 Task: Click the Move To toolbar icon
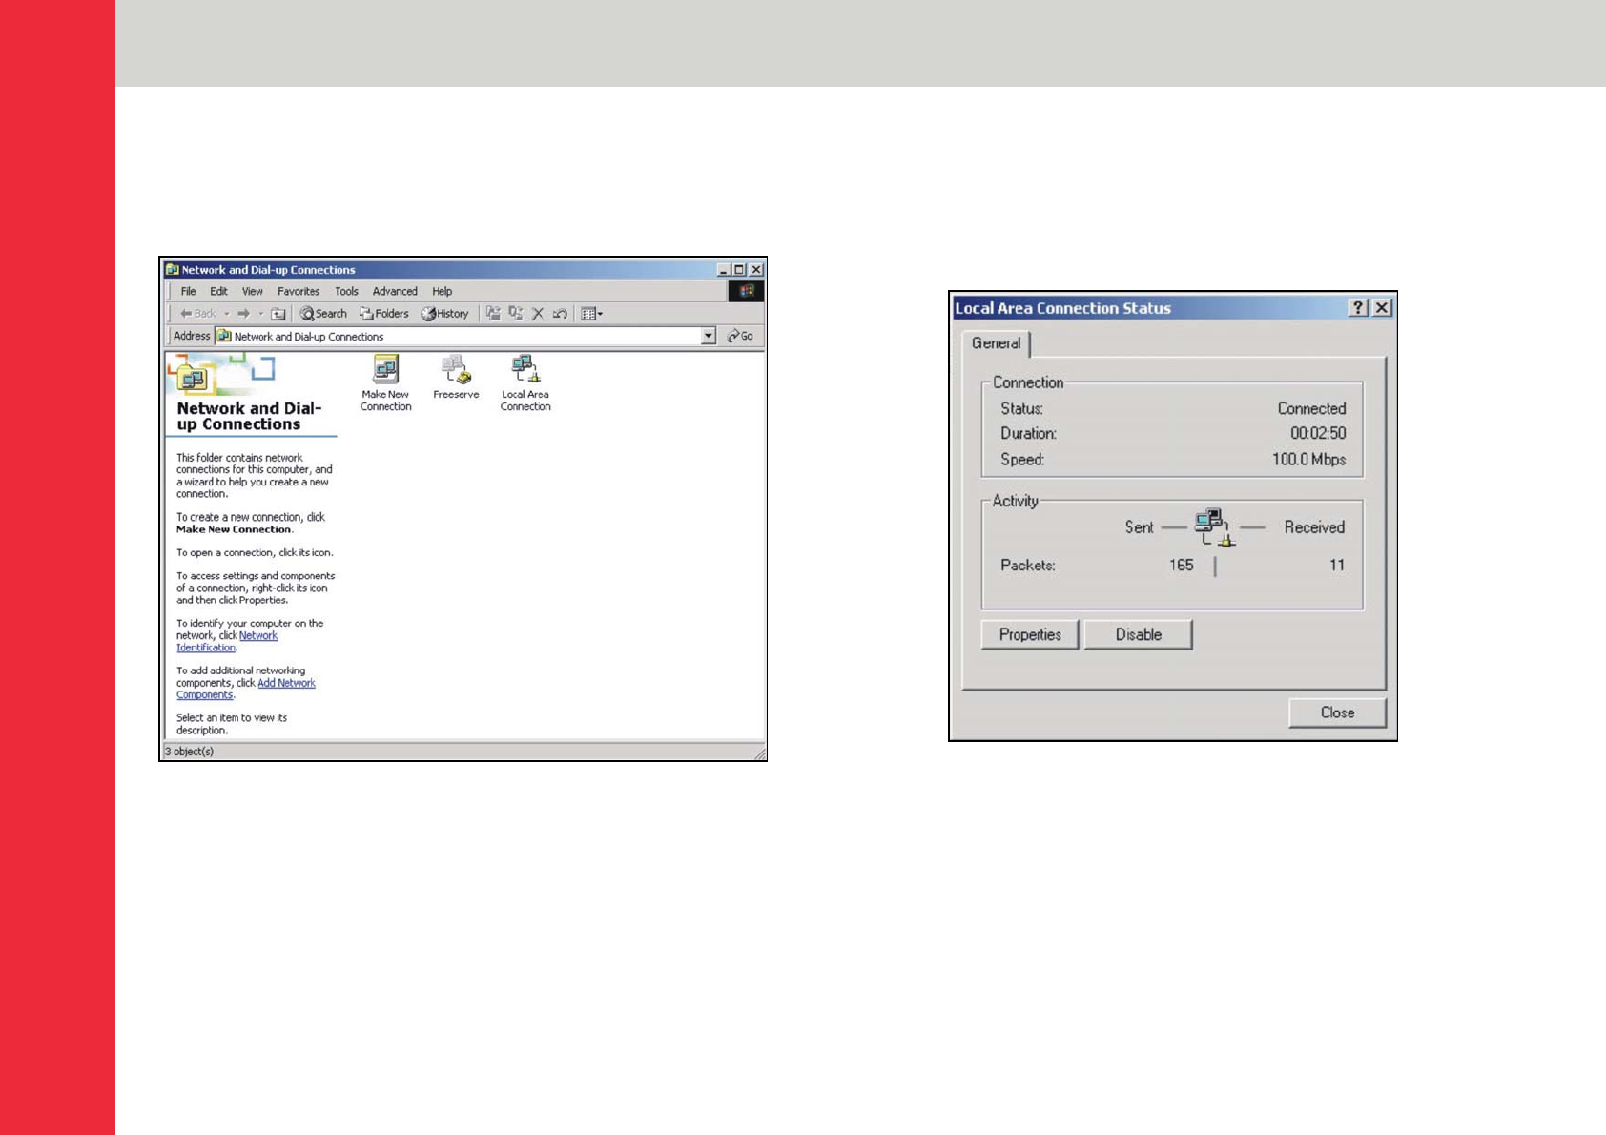(x=493, y=314)
